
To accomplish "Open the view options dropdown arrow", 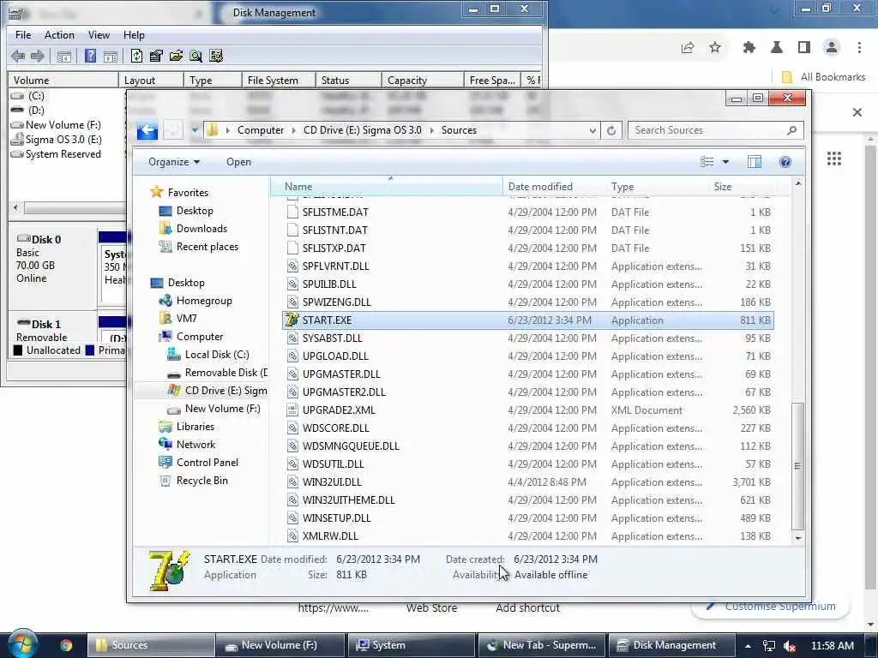I will coord(725,162).
